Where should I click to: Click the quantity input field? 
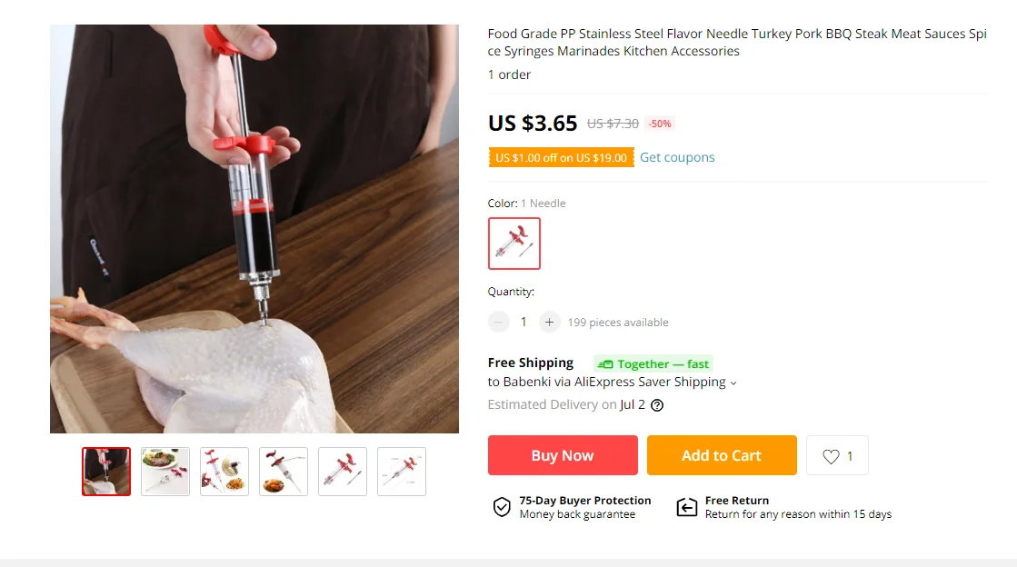(523, 322)
